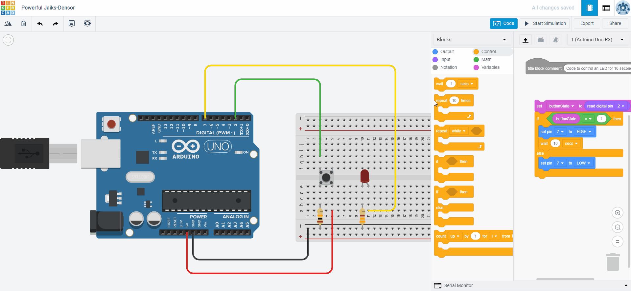Click the horizontal scrollbar in code workspace

tap(565, 279)
